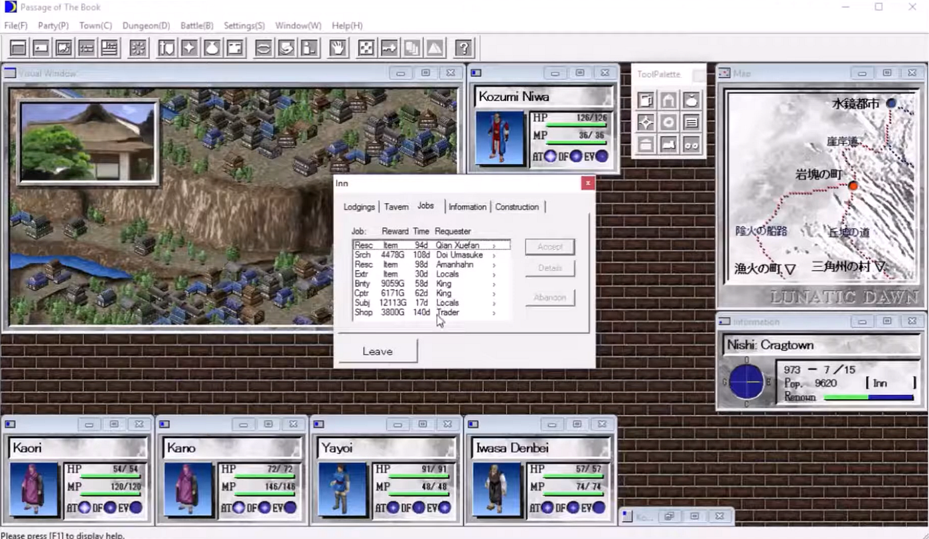The image size is (929, 539).
Task: Click the sword and shield toolbar icon
Action: (167, 48)
